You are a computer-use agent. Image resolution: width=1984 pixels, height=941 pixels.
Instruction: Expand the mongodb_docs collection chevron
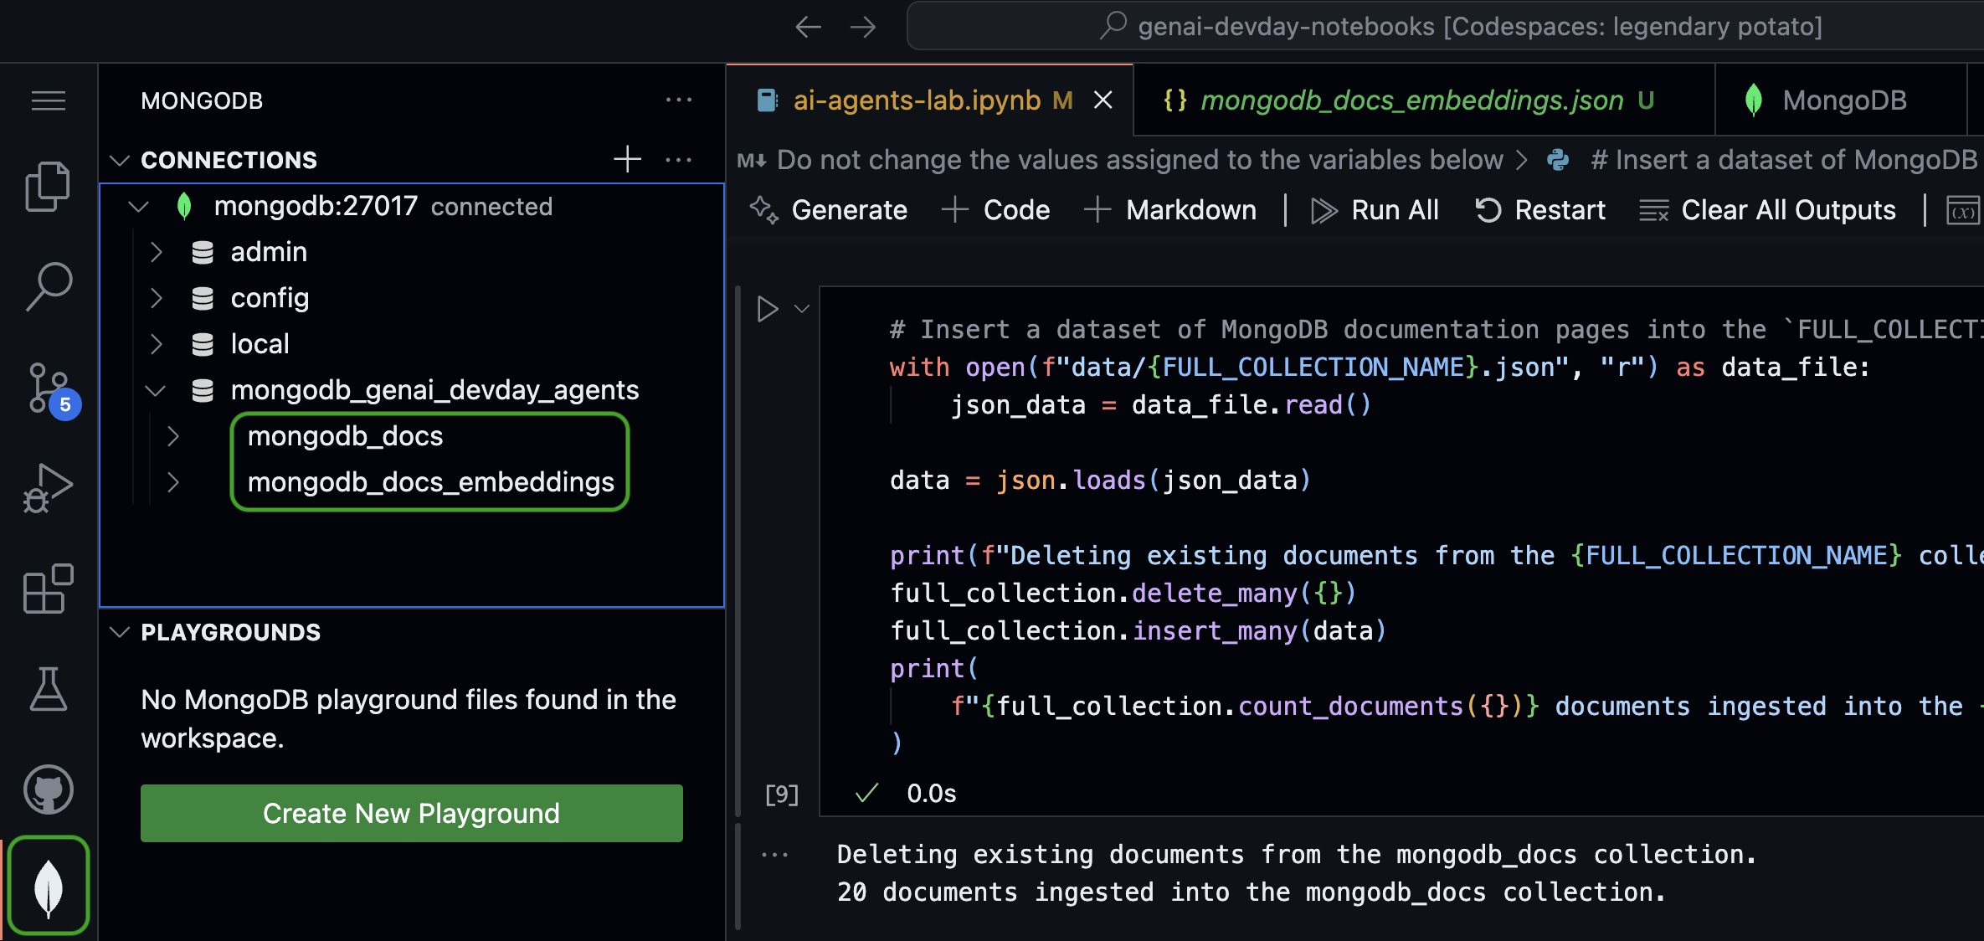coord(172,436)
